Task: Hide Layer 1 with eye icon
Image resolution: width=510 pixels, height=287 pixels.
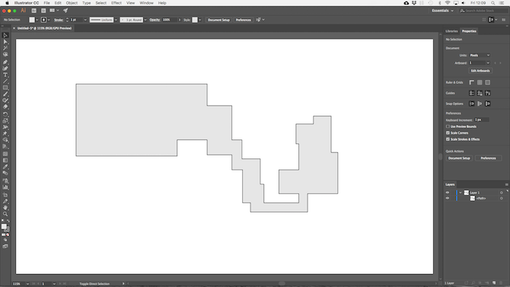Action: (448, 193)
